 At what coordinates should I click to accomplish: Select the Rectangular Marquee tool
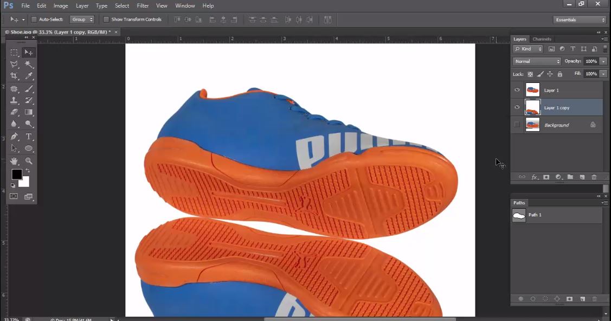pos(14,52)
